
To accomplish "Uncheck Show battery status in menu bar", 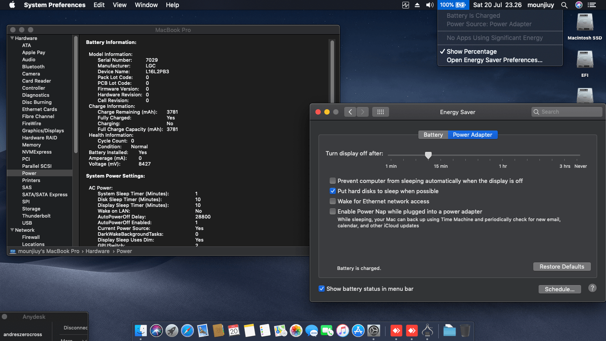I will click(322, 289).
